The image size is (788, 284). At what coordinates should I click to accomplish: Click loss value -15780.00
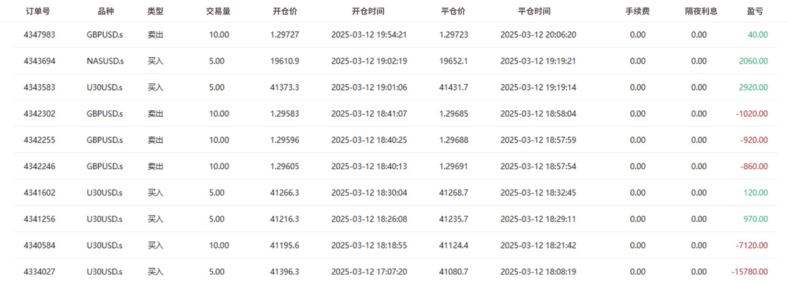[x=749, y=272]
